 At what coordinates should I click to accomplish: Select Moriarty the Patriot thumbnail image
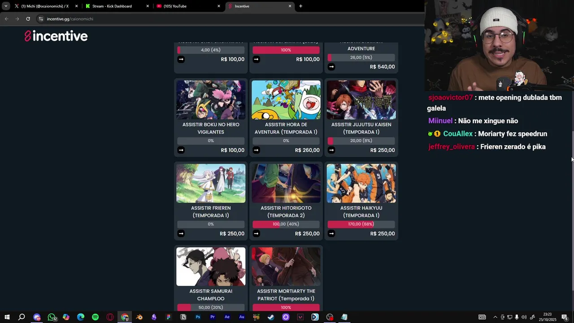pyautogui.click(x=286, y=266)
